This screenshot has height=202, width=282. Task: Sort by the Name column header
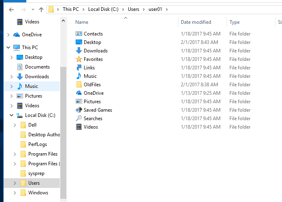tap(82, 22)
